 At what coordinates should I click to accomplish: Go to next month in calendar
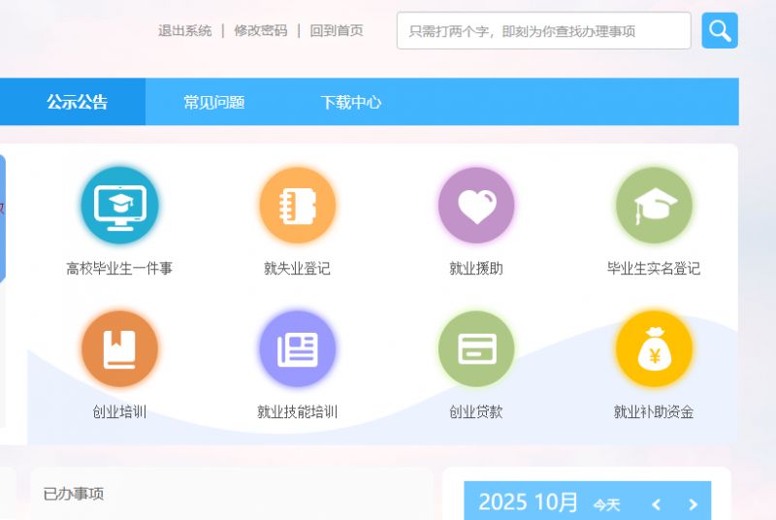693,504
